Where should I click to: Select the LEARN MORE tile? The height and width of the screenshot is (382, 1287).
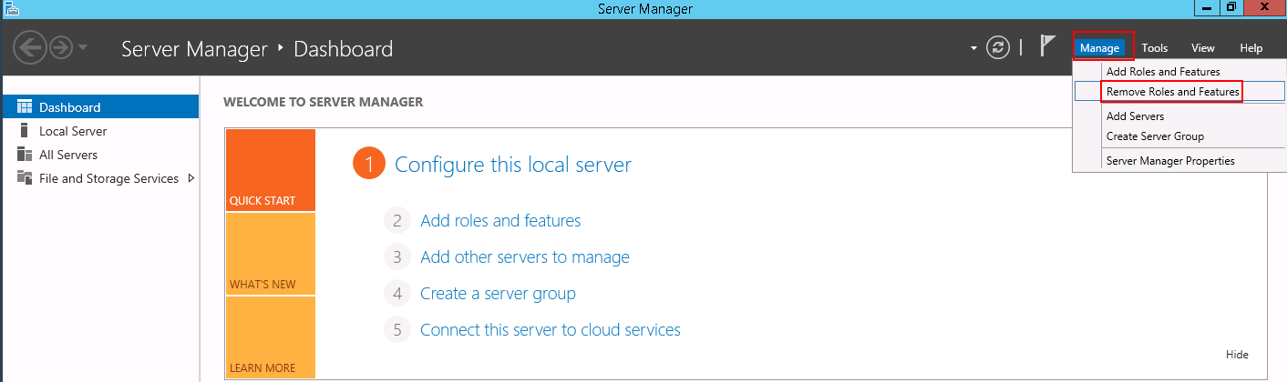click(271, 337)
